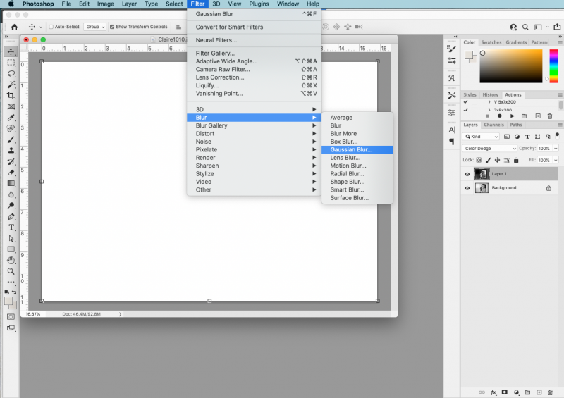Click Camera Raw Filter... entry
The image size is (564, 398).
coord(254,70)
